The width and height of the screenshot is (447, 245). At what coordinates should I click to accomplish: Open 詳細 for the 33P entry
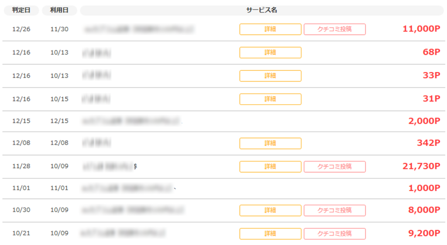pyautogui.click(x=270, y=76)
